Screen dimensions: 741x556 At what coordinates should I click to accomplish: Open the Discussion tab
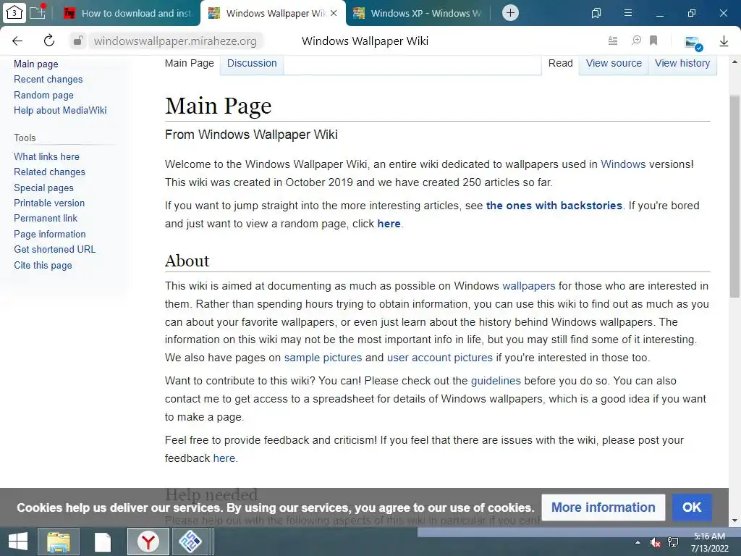[x=252, y=63]
